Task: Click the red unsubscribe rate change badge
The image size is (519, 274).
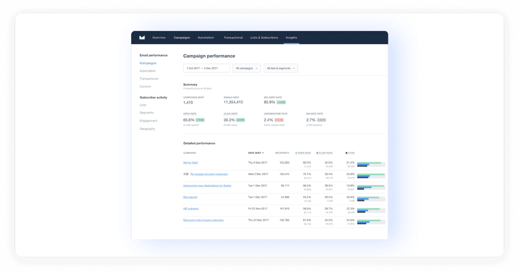Action: click(x=279, y=120)
